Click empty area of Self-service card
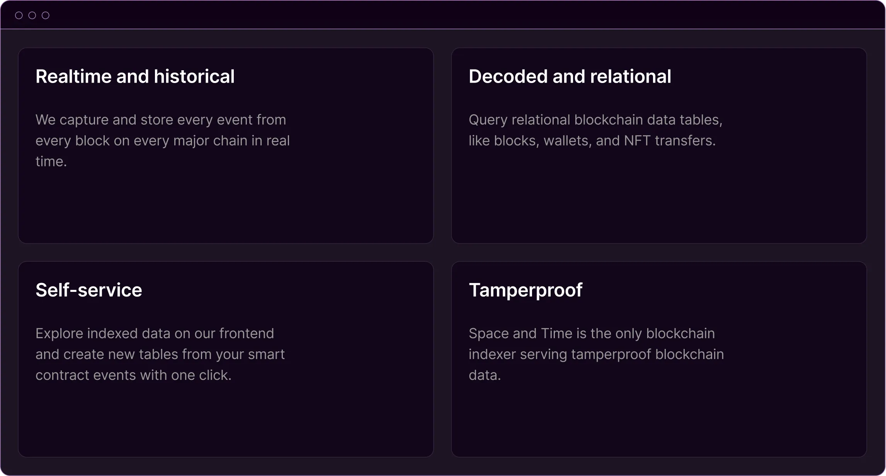The height and width of the screenshot is (476, 886). [x=226, y=421]
